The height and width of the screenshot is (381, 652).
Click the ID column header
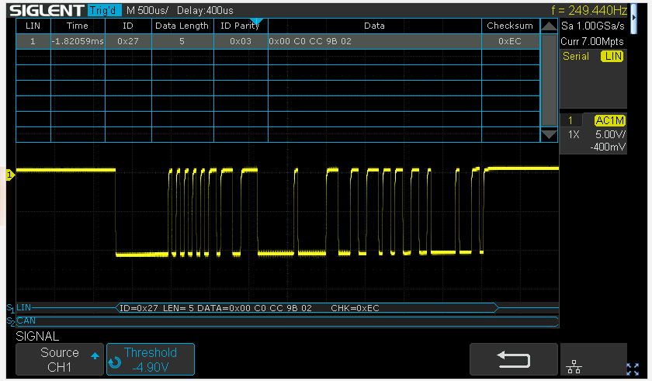[x=128, y=26]
